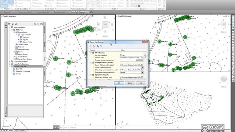Click the second icon in Toolspace Survey toolbar
Screen dimensions: 235x132
[12, 24]
